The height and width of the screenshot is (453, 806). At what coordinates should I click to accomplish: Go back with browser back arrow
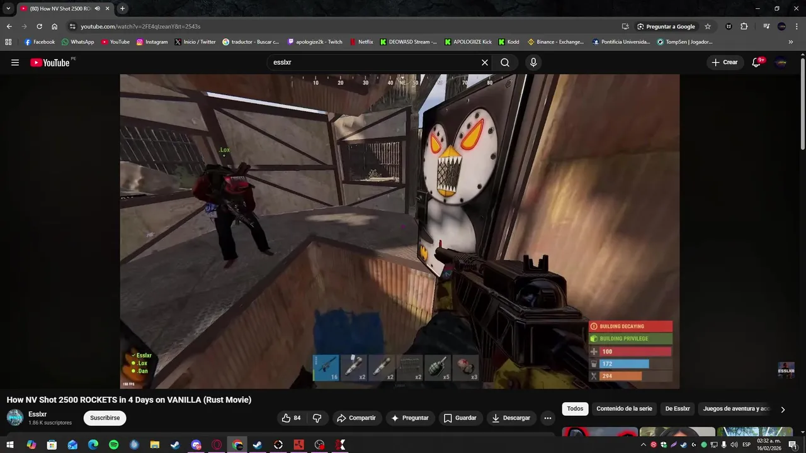coord(9,26)
